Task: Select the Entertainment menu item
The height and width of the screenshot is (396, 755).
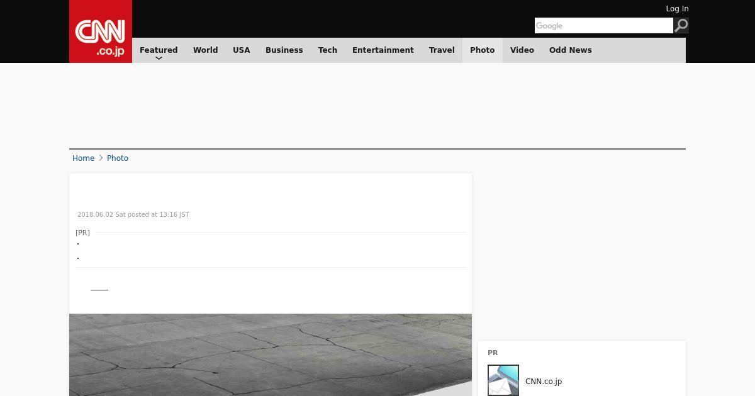Action: [383, 50]
